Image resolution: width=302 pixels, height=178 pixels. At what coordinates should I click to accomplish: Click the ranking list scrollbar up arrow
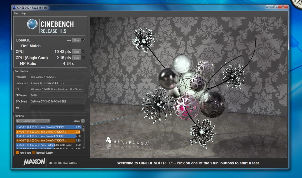click(84, 127)
